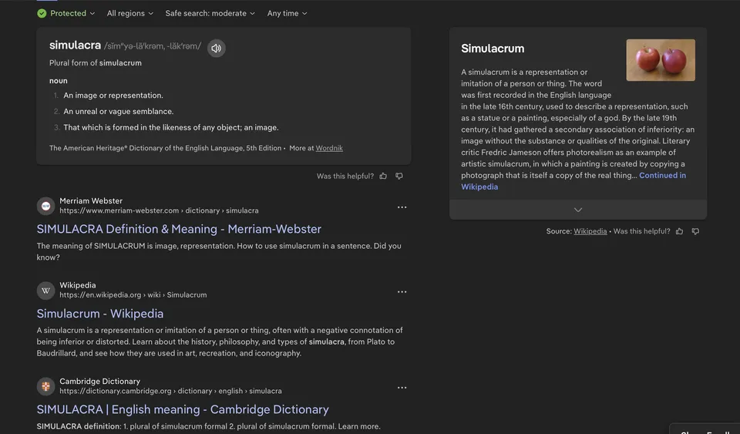This screenshot has width=740, height=434.
Task: Click the third definition about likeness of object
Action: tap(171, 127)
